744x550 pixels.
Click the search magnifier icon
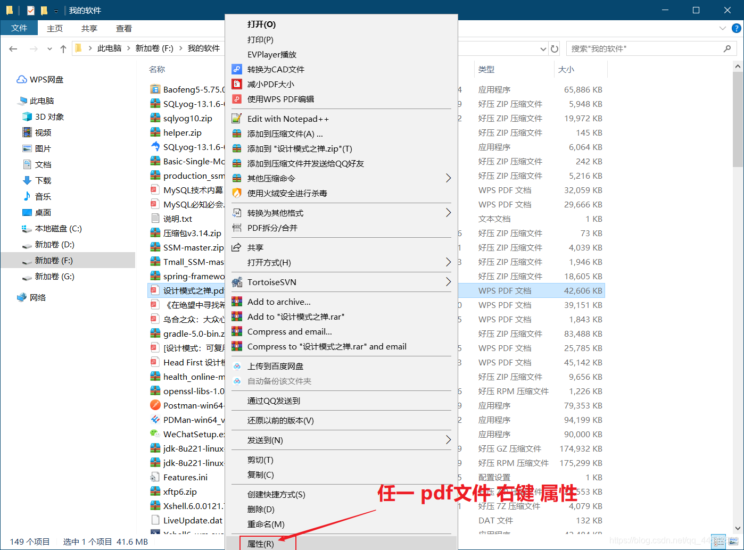(728, 48)
